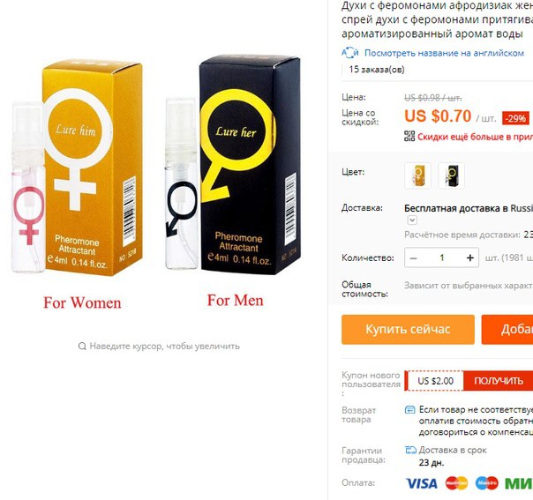This screenshot has height=500, width=533.
Task: Expand the delivery options dropdown arrow
Action: 412,220
